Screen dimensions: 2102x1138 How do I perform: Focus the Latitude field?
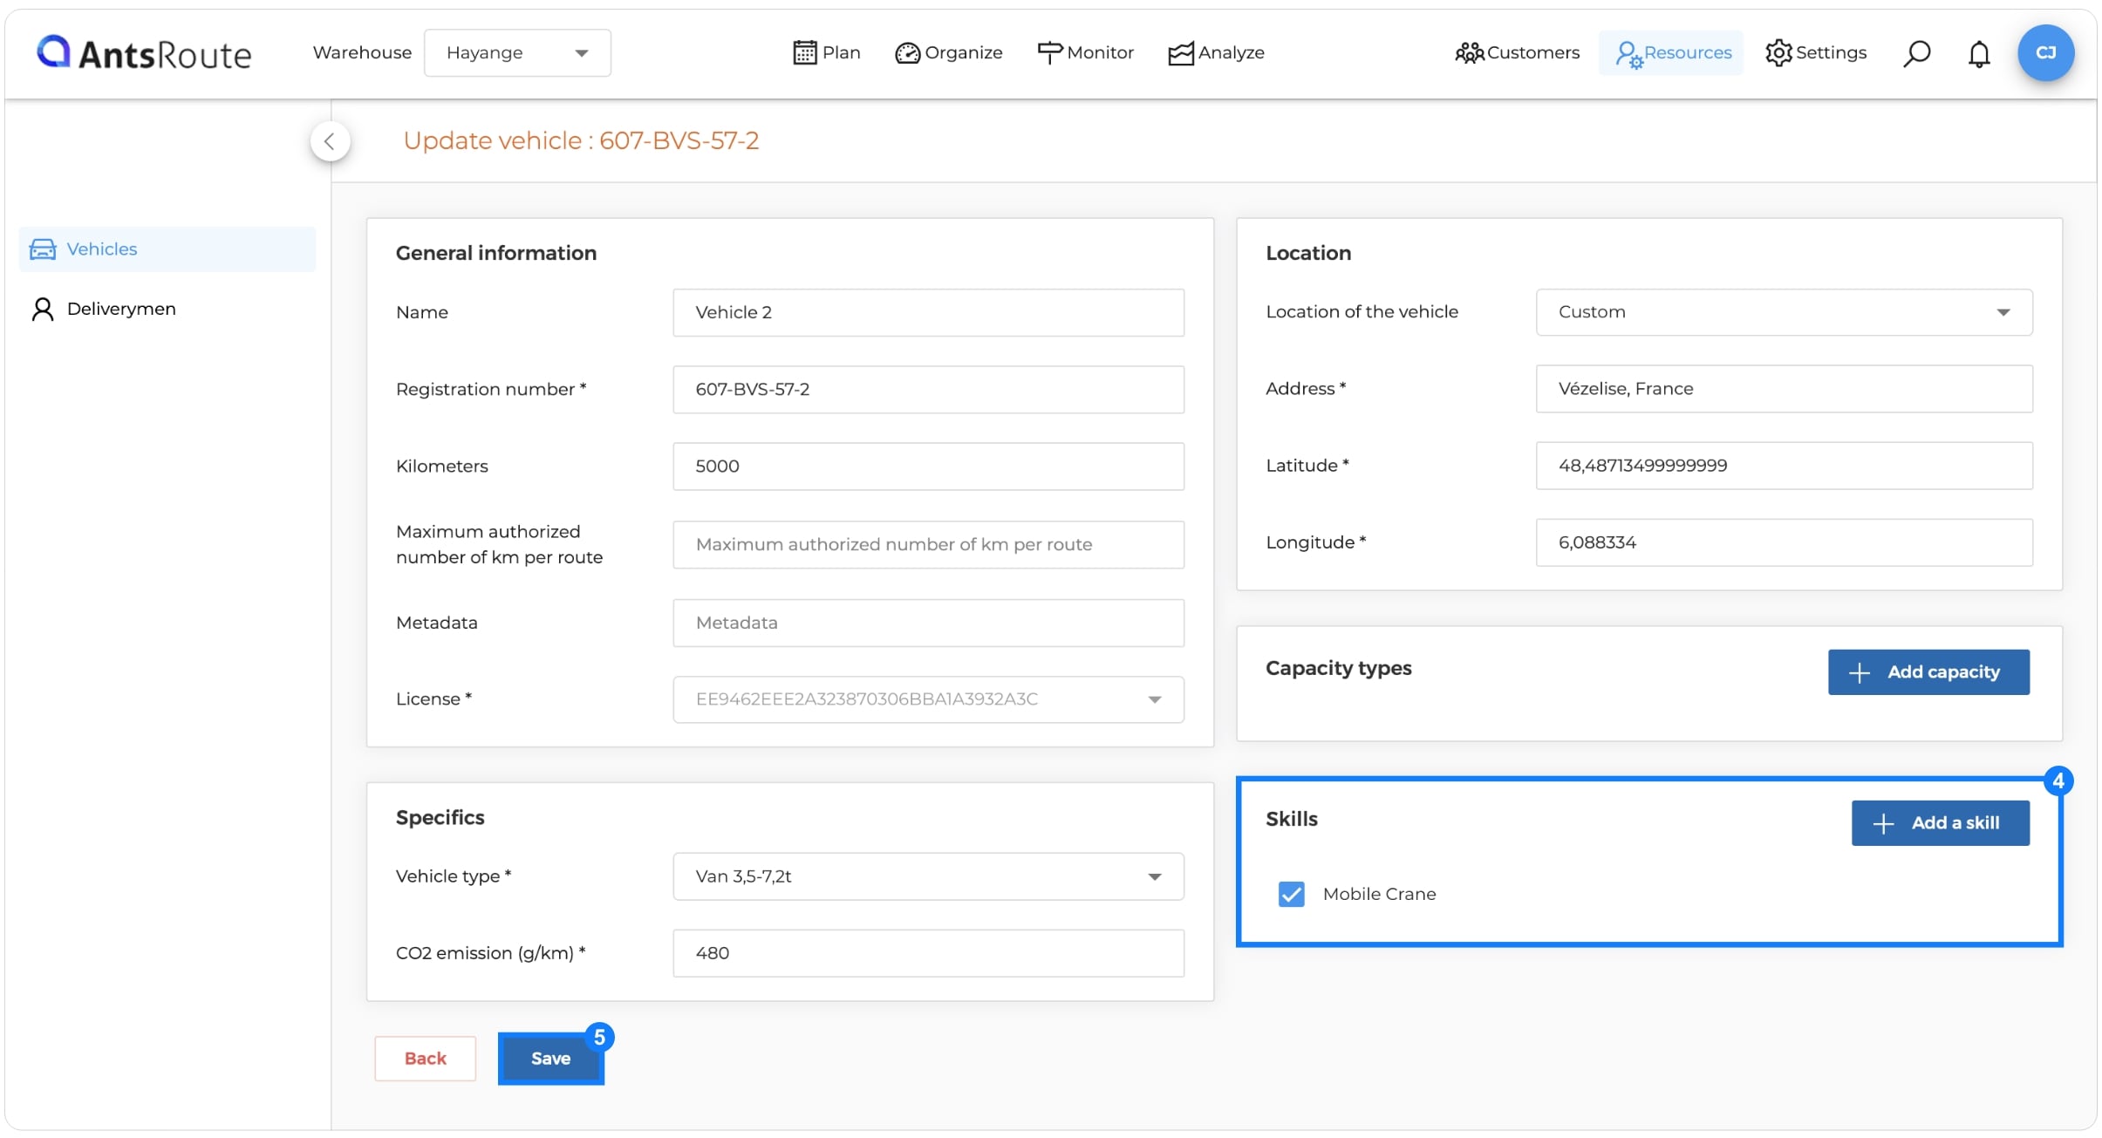pos(1784,466)
